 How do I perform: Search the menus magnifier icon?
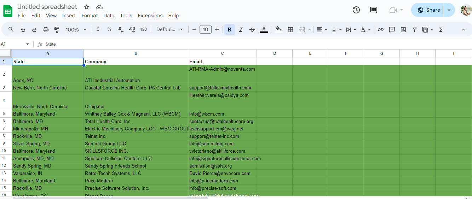click(x=11, y=29)
